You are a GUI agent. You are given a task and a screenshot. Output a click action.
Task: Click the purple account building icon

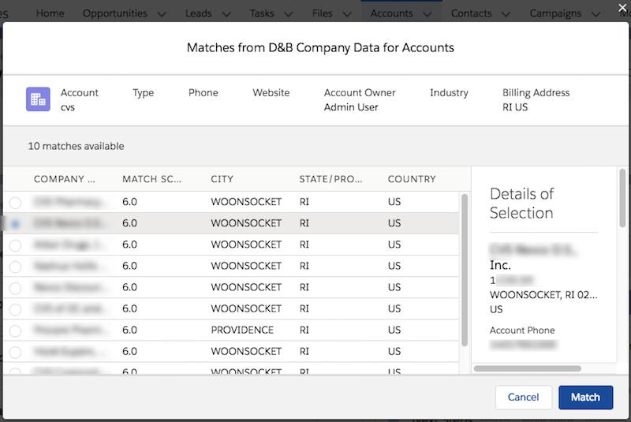tap(38, 99)
